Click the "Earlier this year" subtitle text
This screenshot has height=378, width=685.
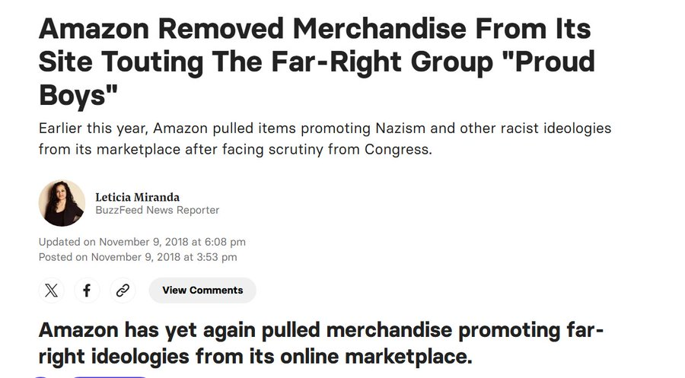point(92,128)
